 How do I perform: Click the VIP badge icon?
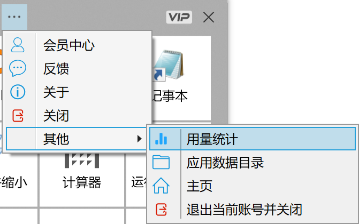coord(179,17)
